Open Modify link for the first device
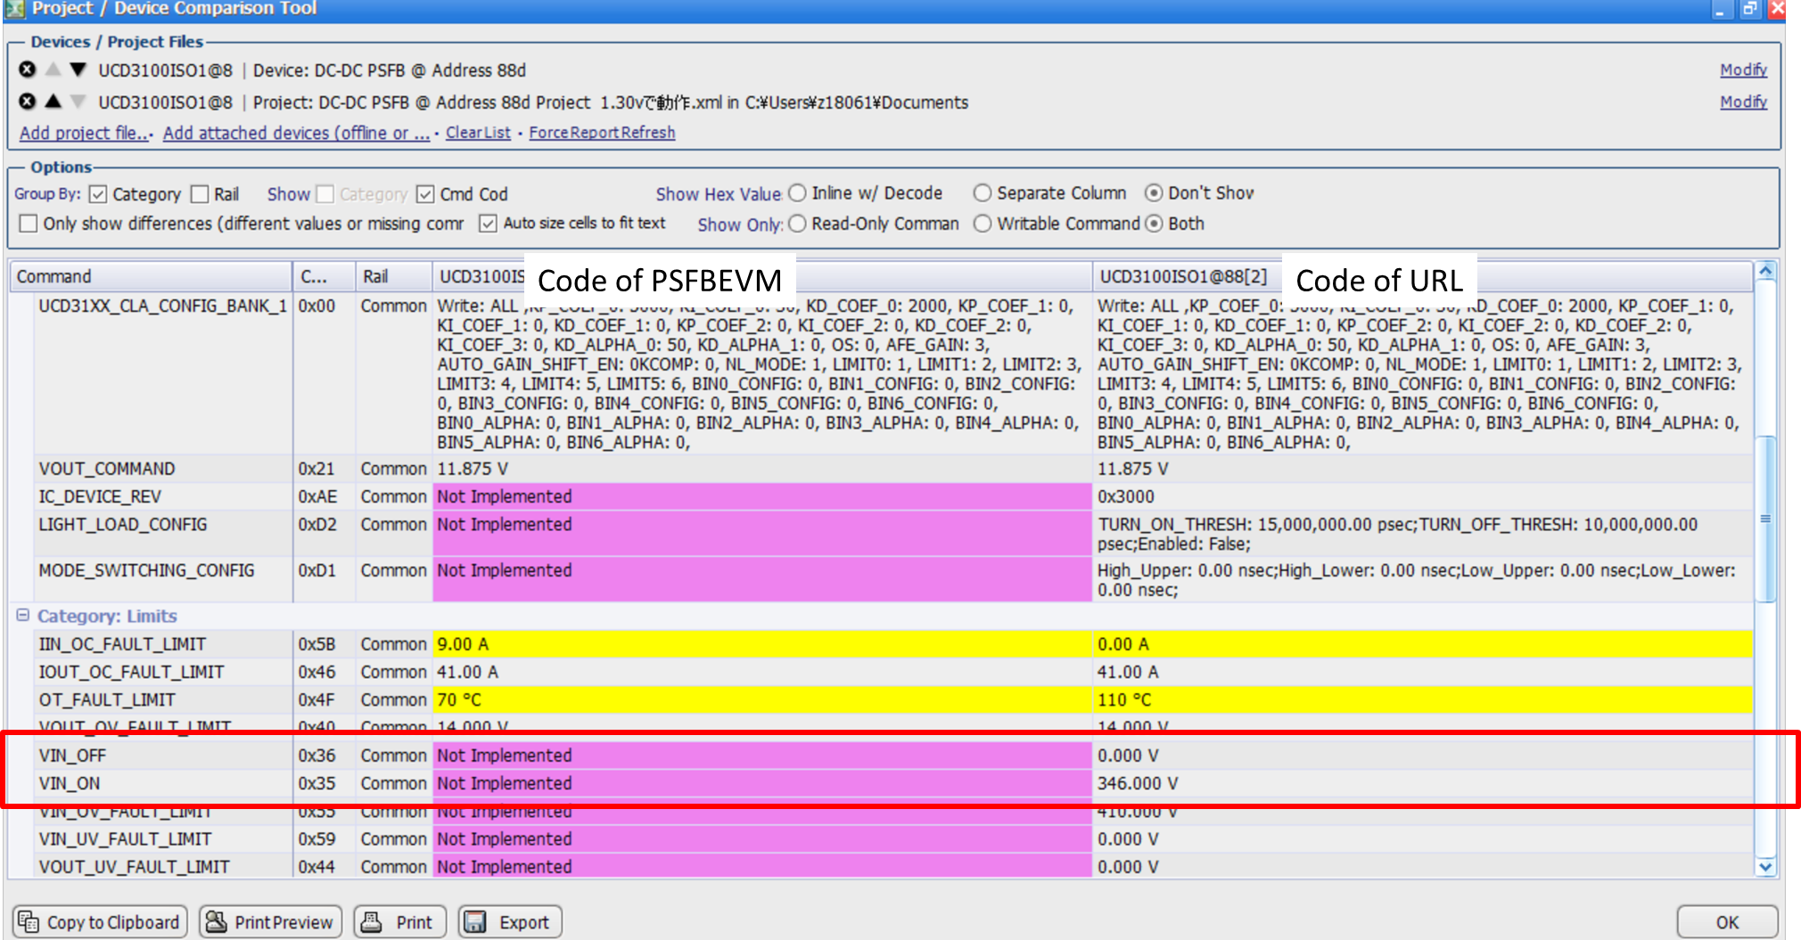 [1743, 69]
